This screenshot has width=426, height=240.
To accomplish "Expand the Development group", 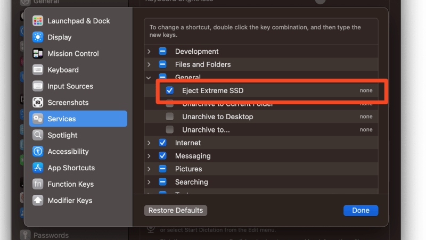I will point(149,51).
